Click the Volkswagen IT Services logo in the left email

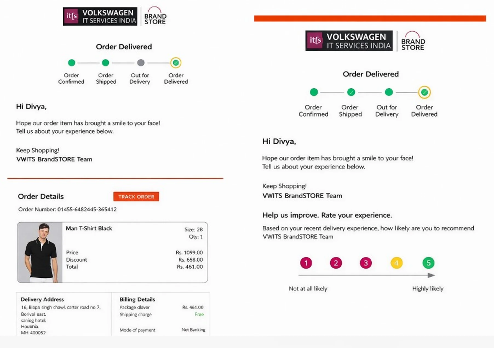[x=100, y=16]
